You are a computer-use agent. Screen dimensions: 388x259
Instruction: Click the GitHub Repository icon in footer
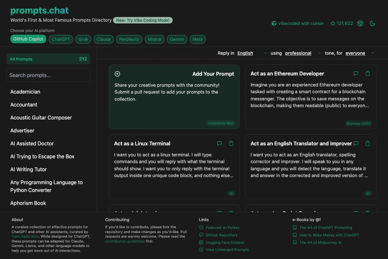(x=201, y=235)
